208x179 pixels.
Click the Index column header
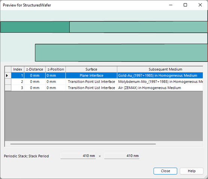[x=18, y=69]
